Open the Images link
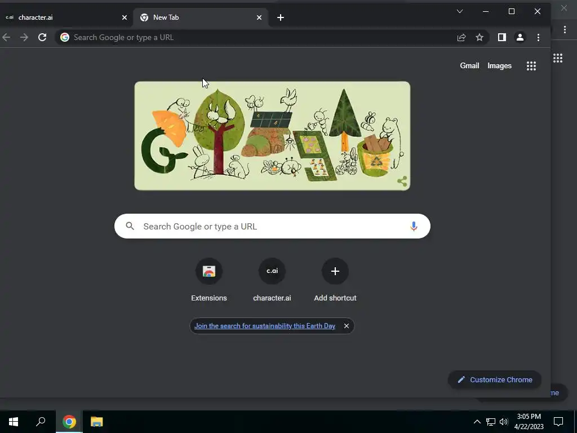The width and height of the screenshot is (577, 433). click(499, 65)
